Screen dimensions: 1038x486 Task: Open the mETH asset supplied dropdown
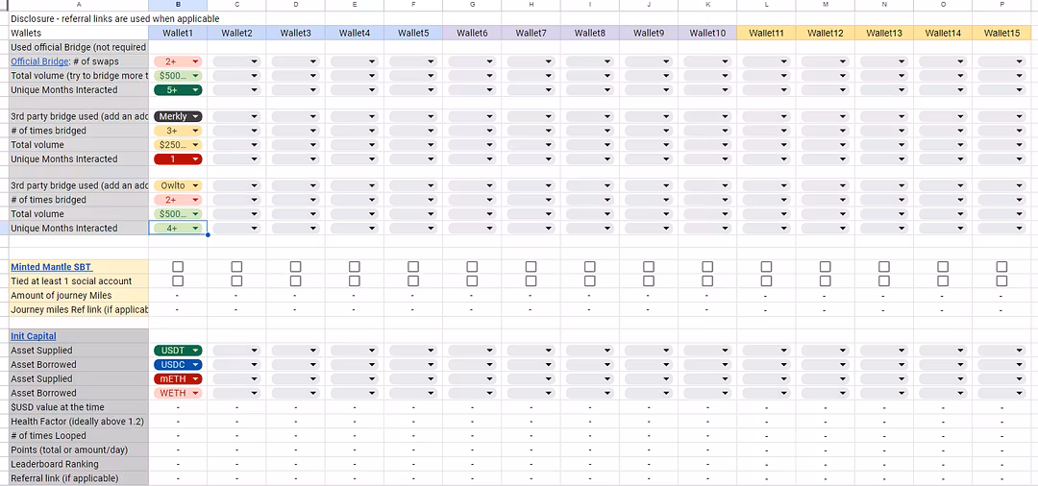178,379
